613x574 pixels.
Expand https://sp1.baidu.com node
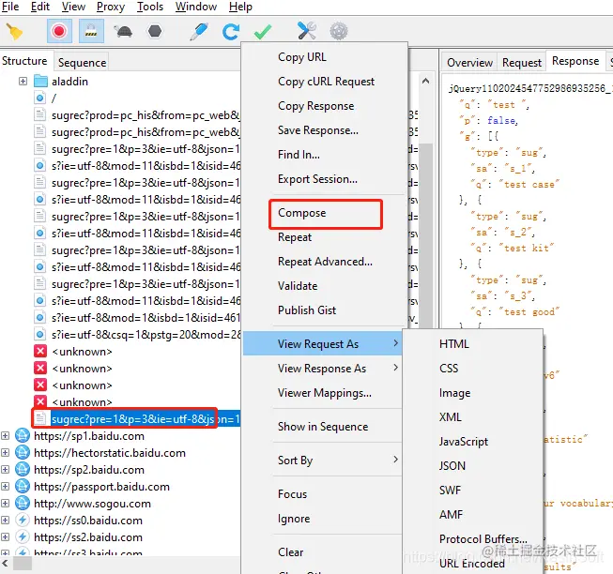[5, 435]
